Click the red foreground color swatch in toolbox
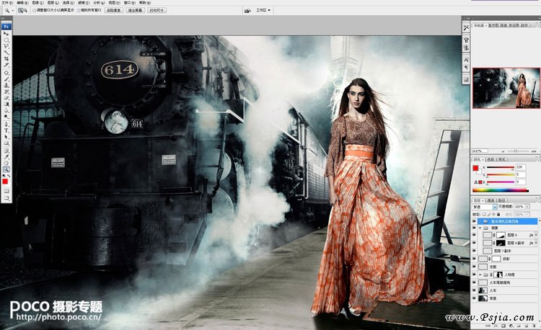 coord(6,182)
